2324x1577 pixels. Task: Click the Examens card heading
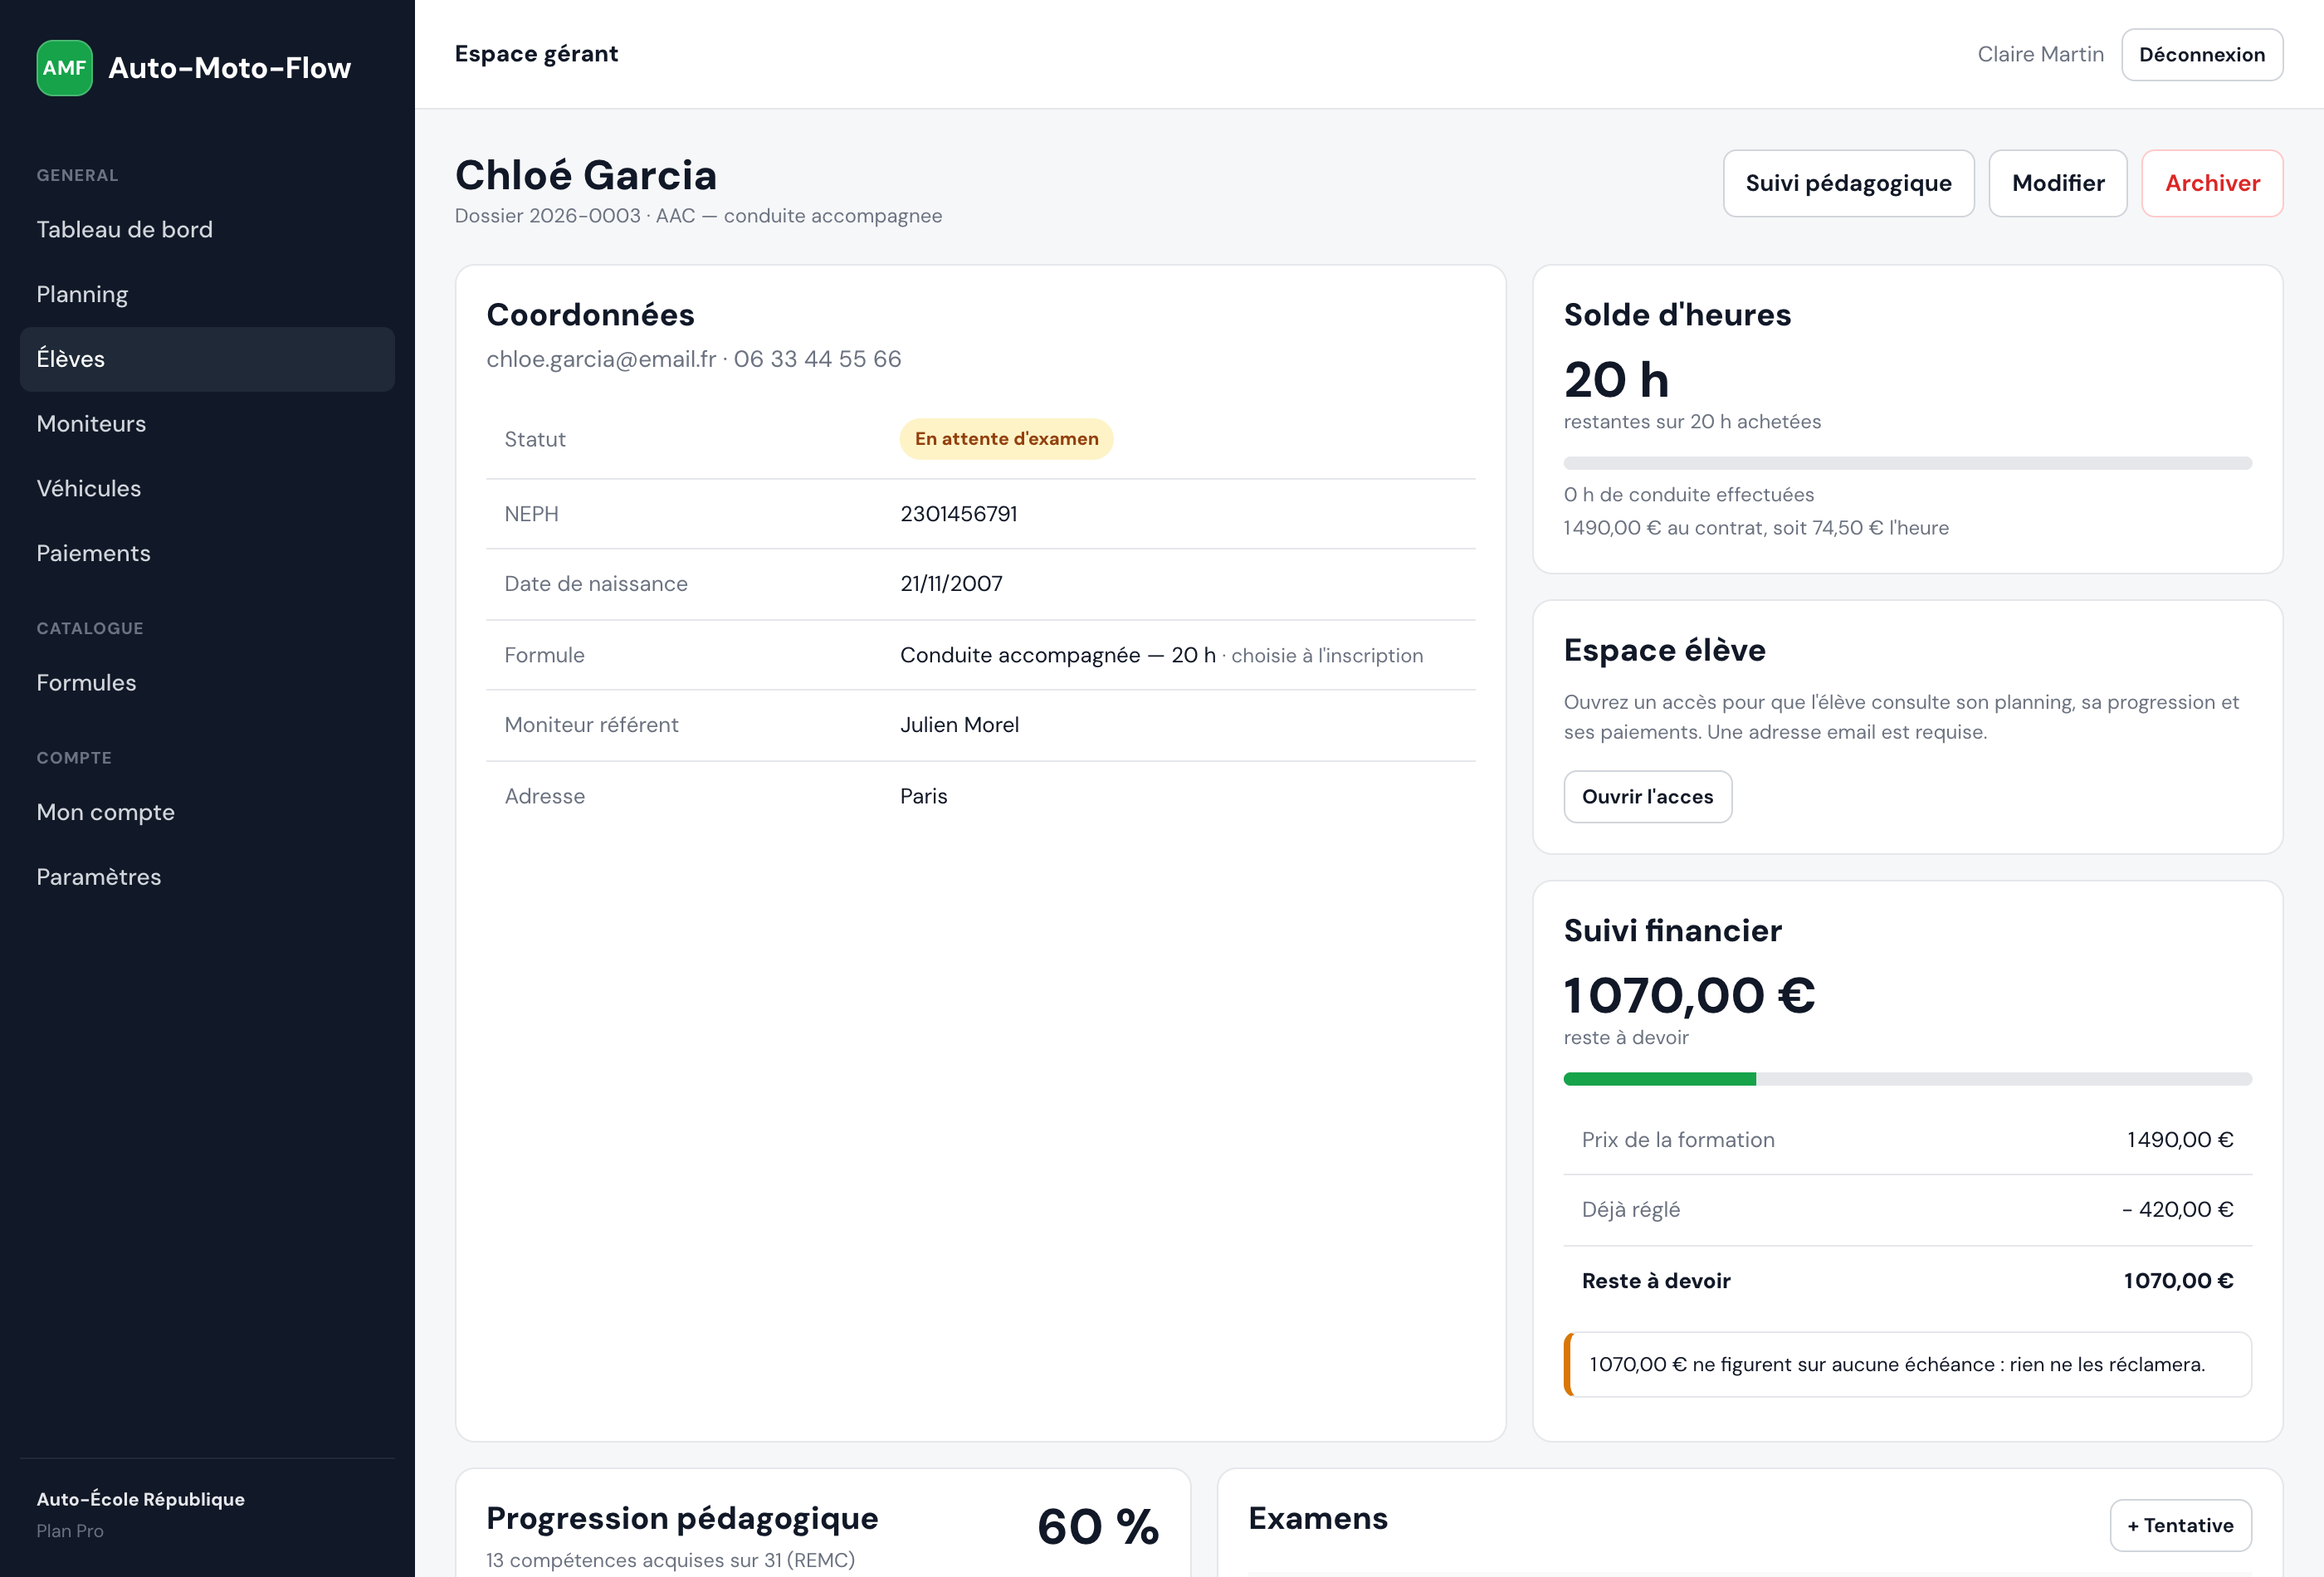click(1318, 1518)
